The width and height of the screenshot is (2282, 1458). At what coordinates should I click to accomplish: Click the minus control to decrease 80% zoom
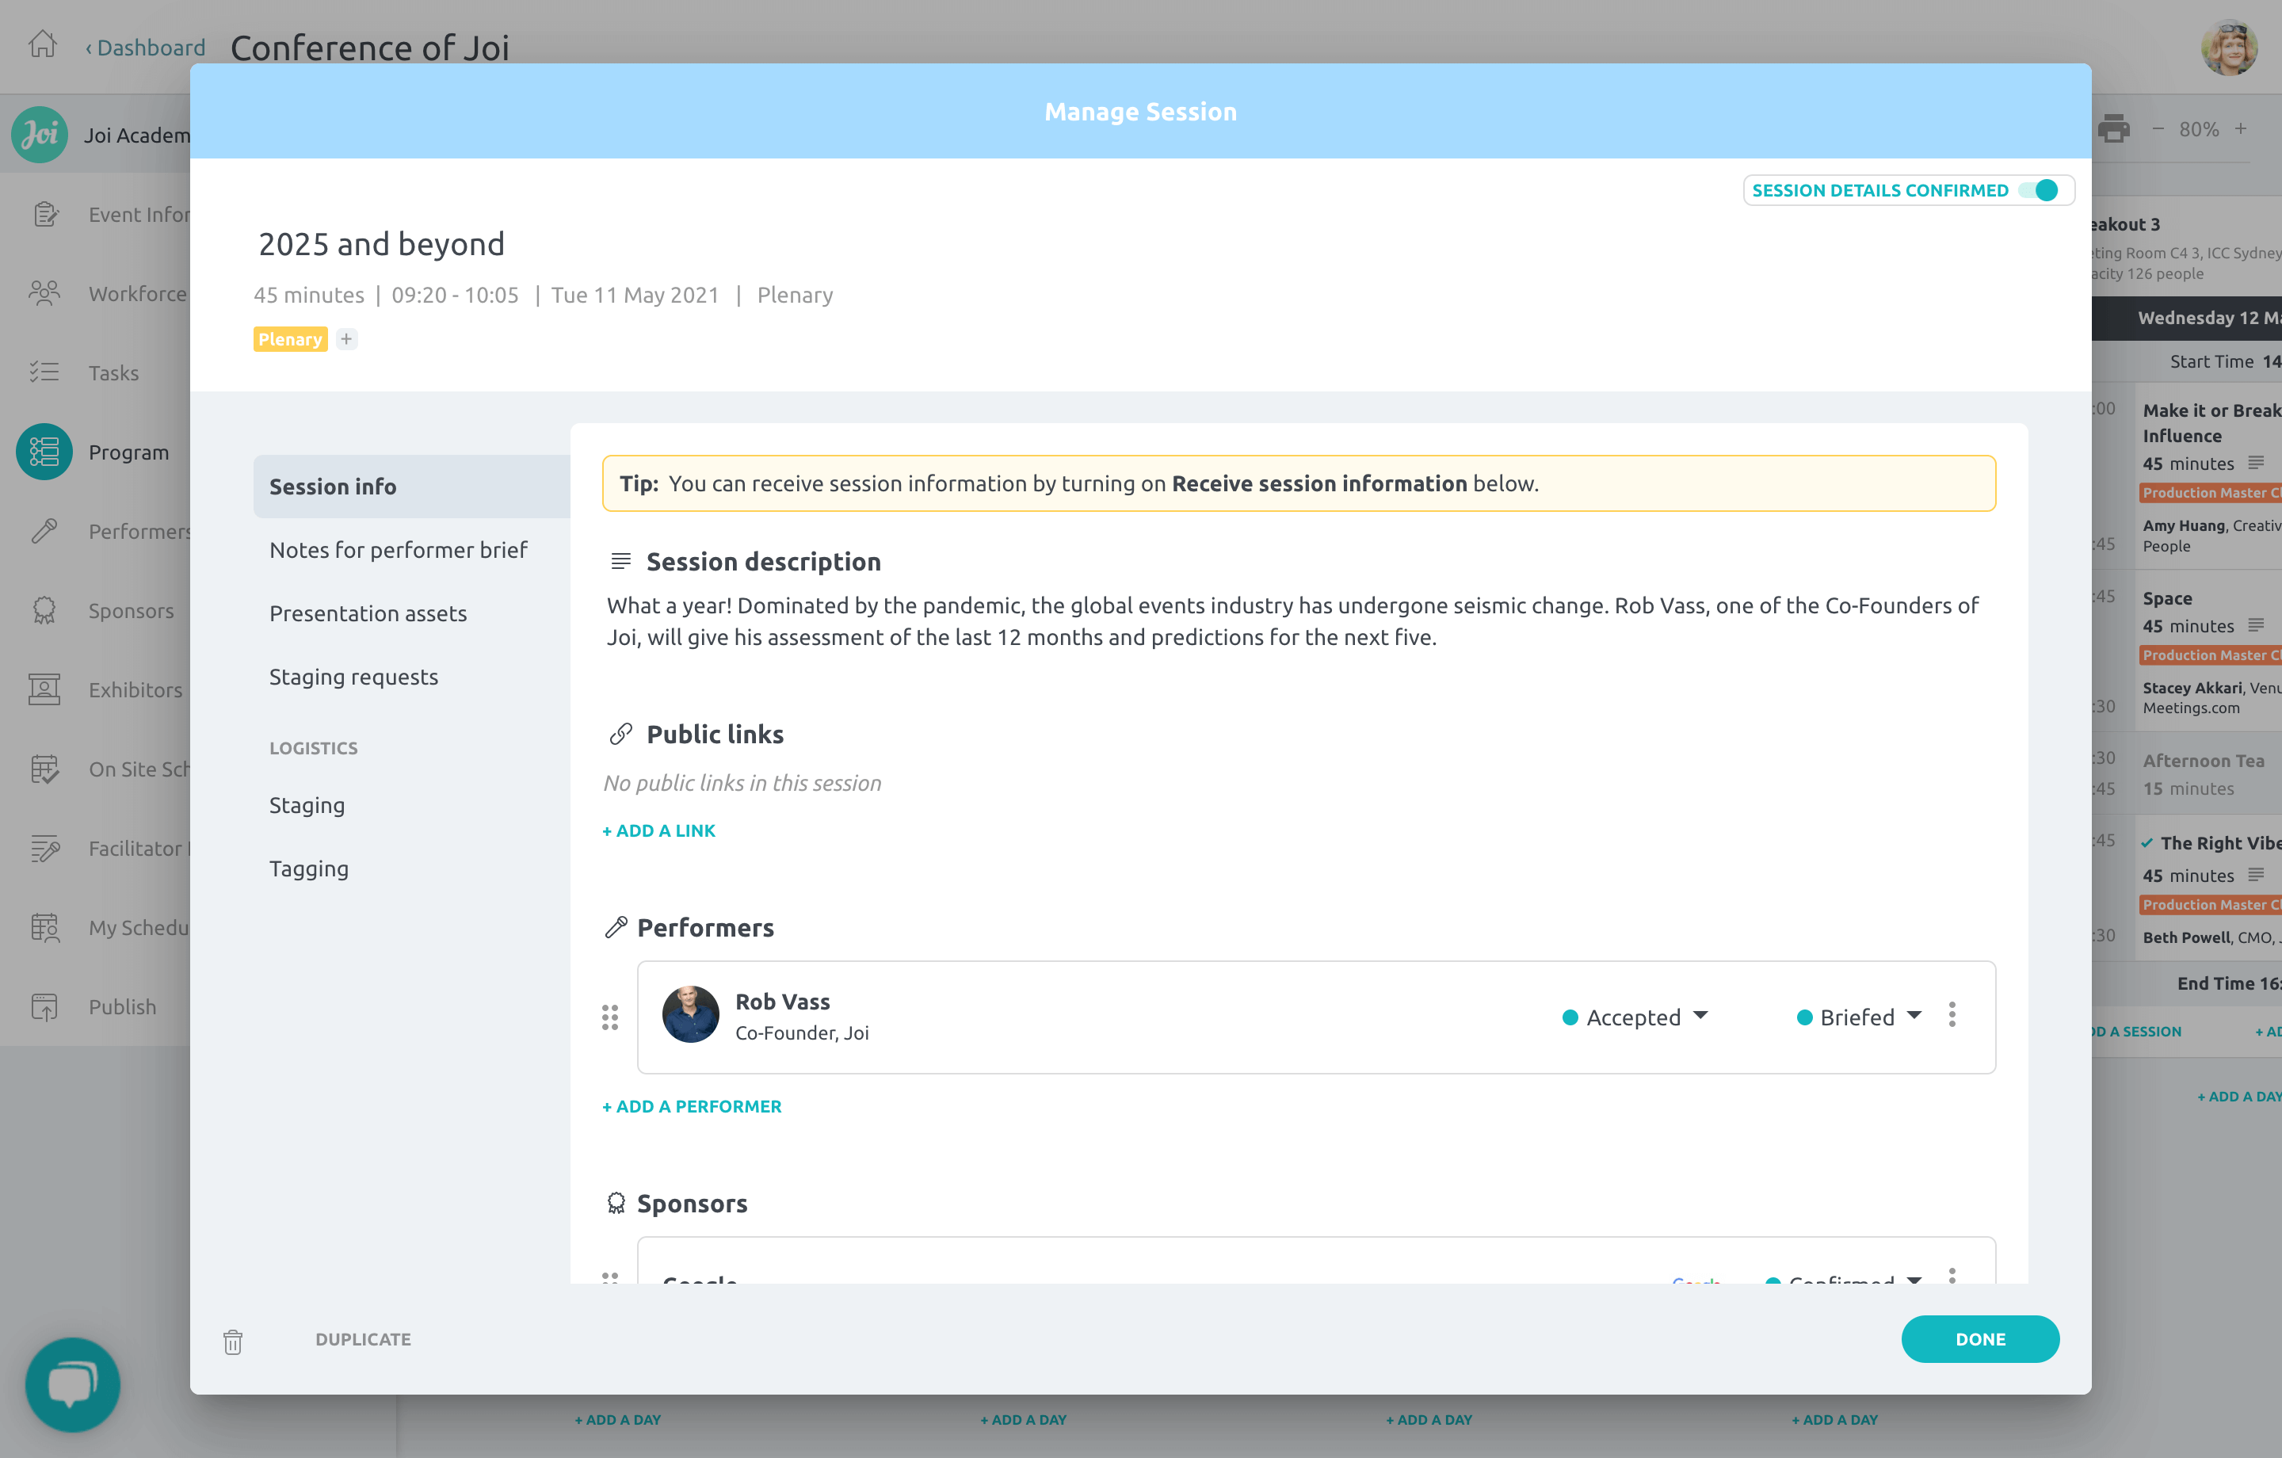pos(2158,128)
